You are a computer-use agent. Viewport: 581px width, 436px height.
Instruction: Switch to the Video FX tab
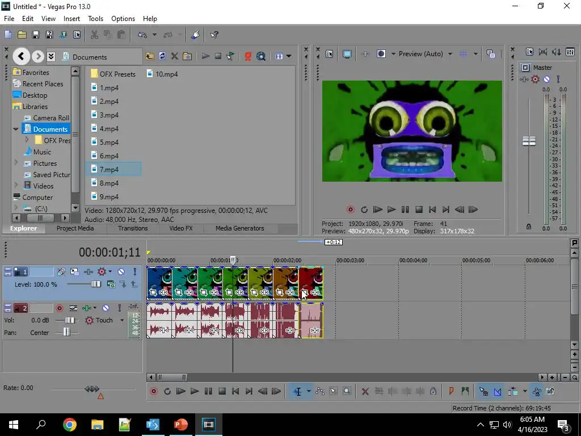coord(181,228)
